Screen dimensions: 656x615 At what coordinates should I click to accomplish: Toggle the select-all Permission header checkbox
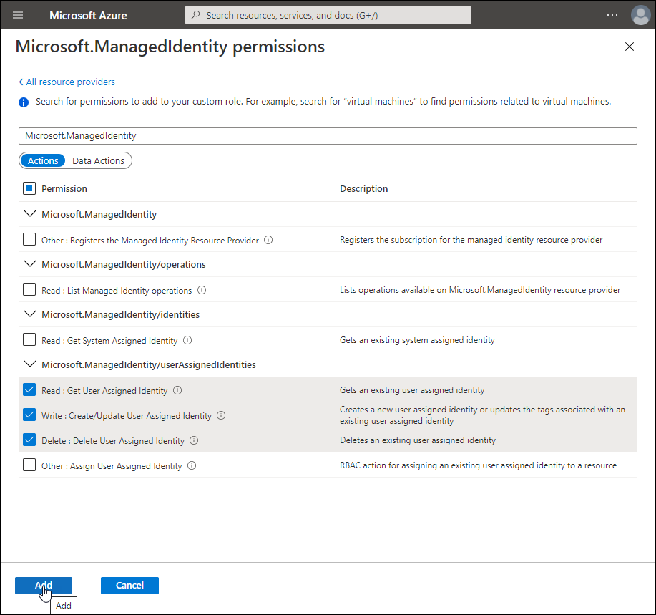(29, 189)
